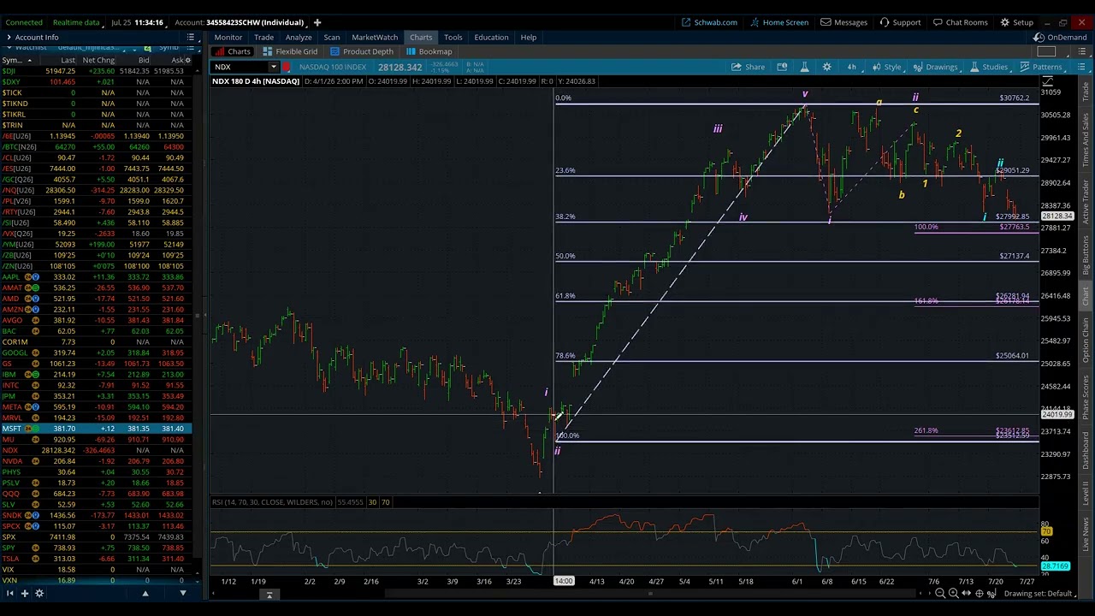1095x616 pixels.
Task: Click the list menu icon right of Patterns
Action: point(1081,67)
